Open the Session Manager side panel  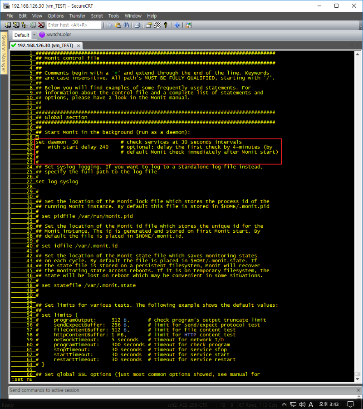click(3, 54)
